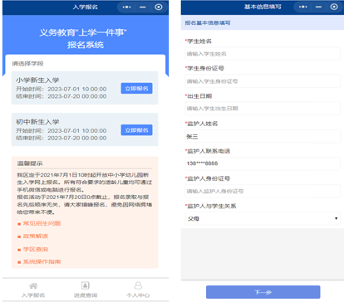Viewport: 349px width, 302px height.
Task: Switch to the 个人中心 tab label
Action: (138, 295)
